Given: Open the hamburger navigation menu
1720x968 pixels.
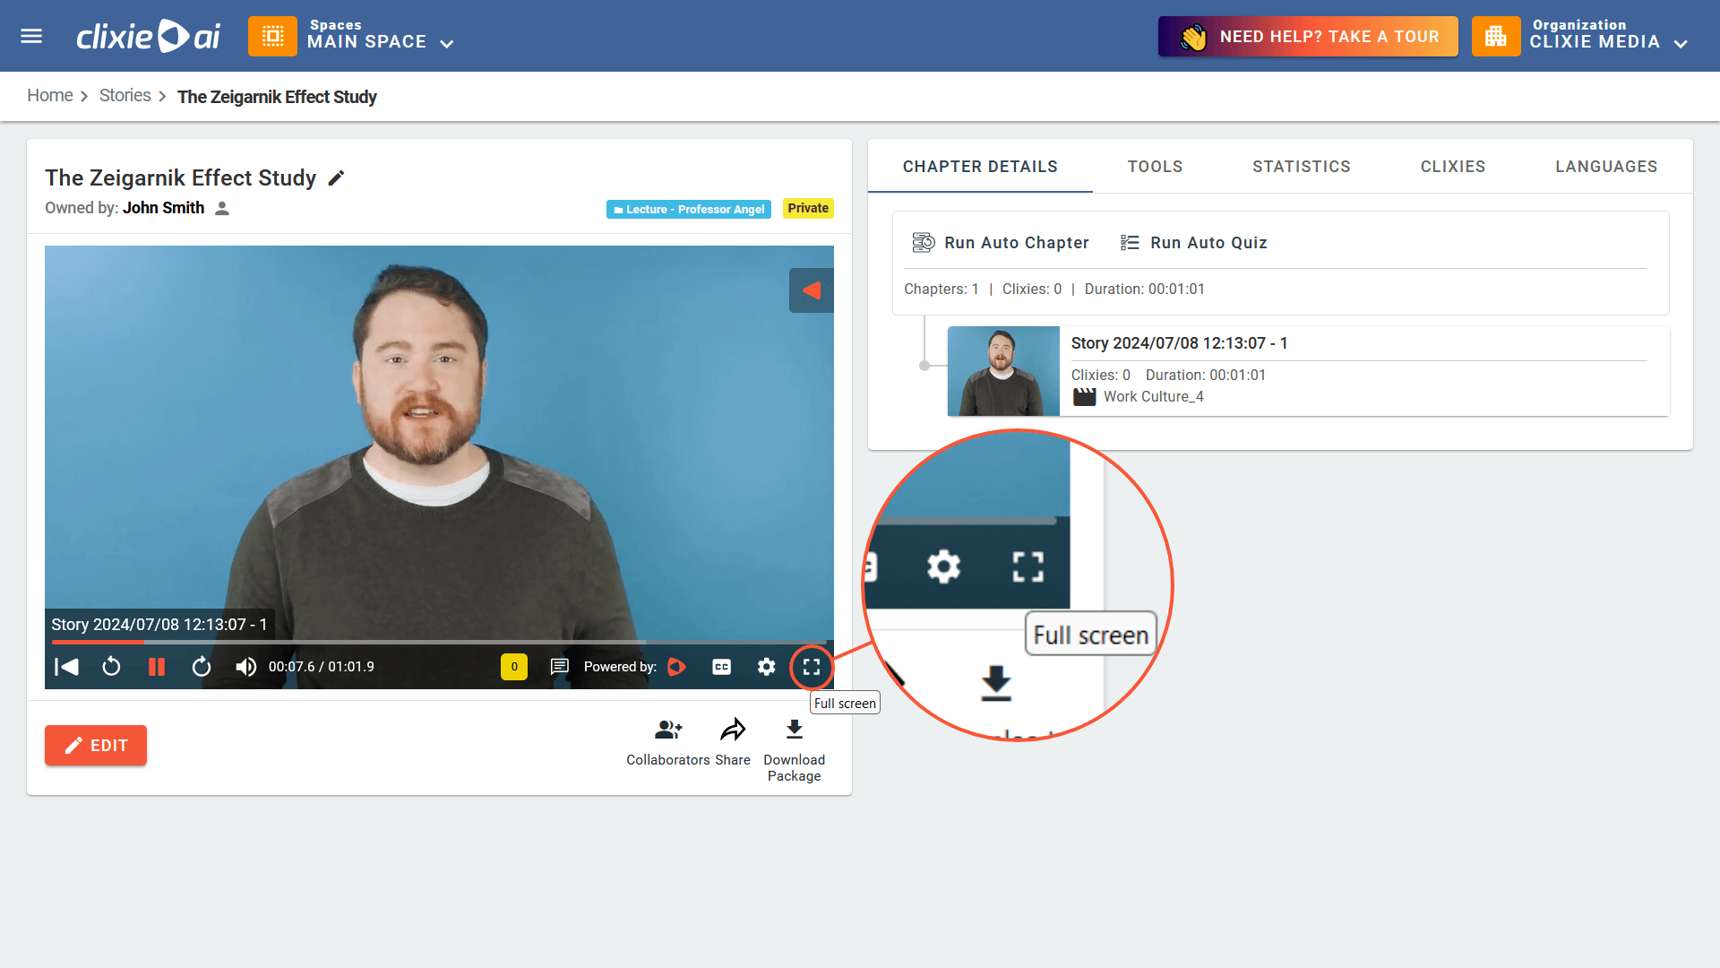Looking at the screenshot, I should click(x=31, y=36).
